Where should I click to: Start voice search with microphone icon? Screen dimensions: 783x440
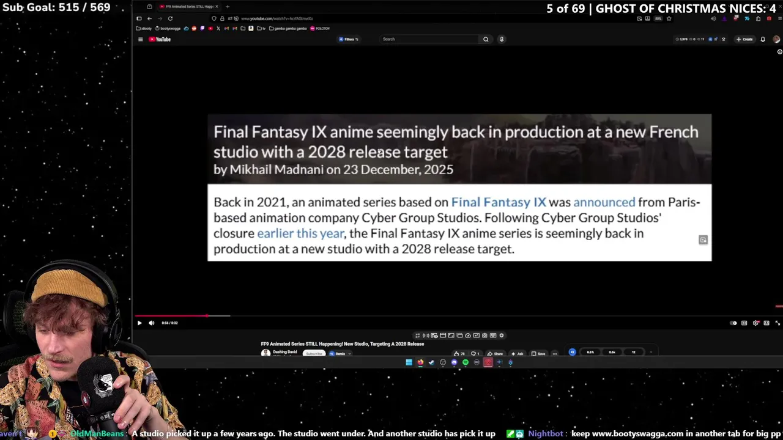pyautogui.click(x=502, y=39)
